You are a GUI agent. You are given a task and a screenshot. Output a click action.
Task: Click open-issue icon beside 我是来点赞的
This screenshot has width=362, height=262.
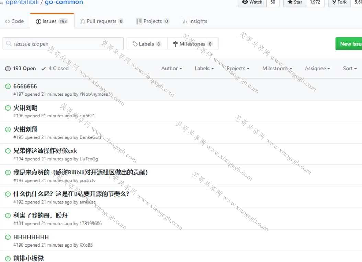8,172
